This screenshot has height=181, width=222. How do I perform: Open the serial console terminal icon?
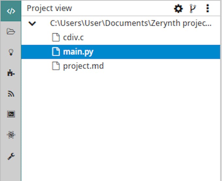click(x=11, y=114)
